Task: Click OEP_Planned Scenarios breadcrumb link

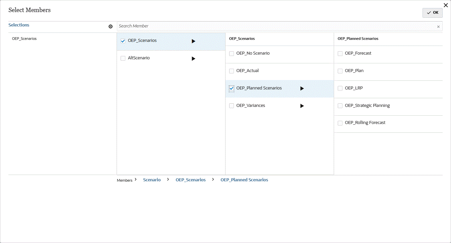Action: coord(244,180)
